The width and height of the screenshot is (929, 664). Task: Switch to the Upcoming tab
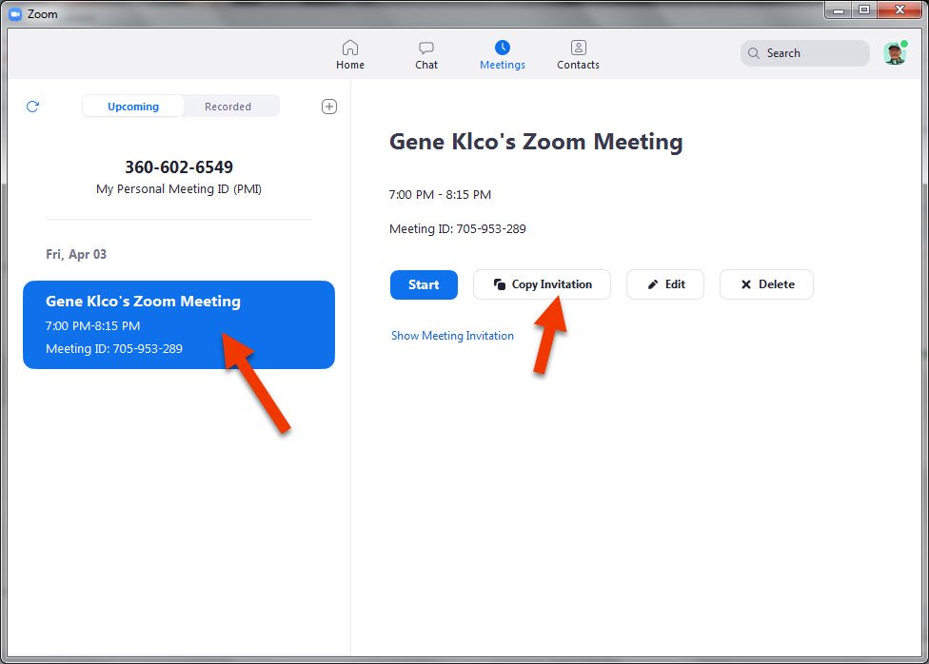133,107
